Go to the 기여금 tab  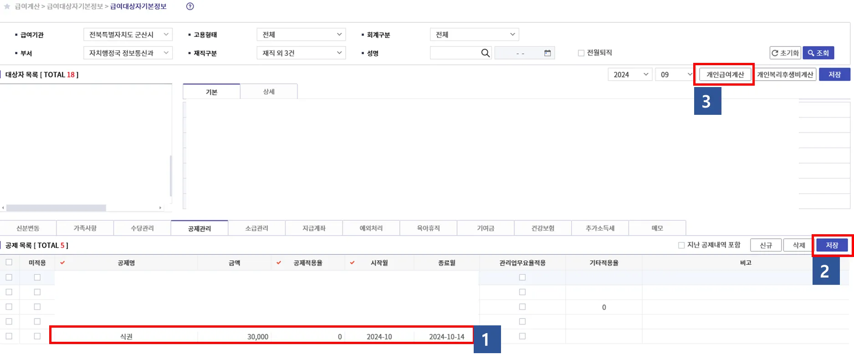(x=486, y=228)
